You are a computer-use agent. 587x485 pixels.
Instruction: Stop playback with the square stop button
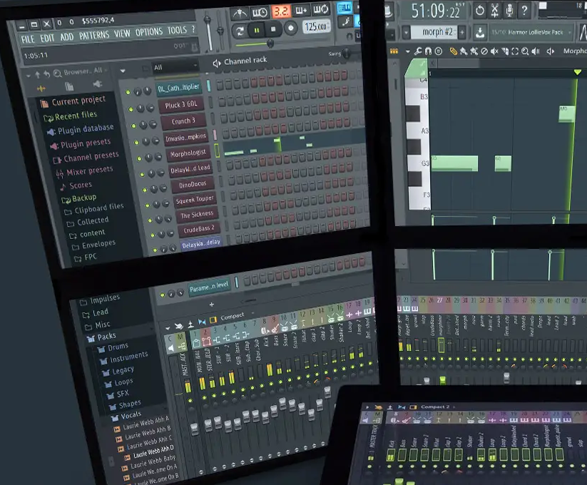pos(274,29)
